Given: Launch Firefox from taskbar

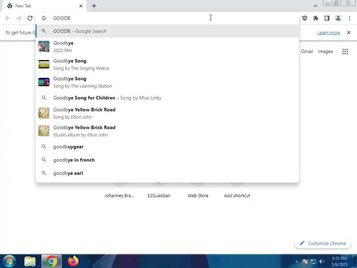Looking at the screenshot, I should [73, 261].
